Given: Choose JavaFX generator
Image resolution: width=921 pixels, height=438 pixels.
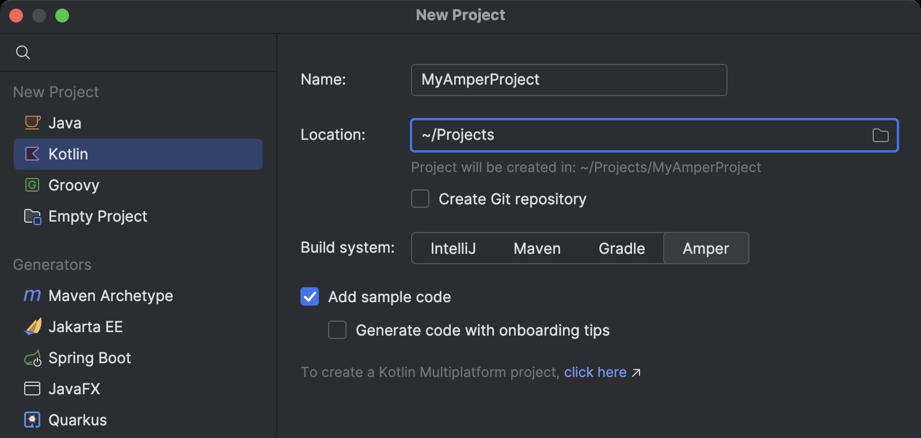Looking at the screenshot, I should [x=138, y=389].
